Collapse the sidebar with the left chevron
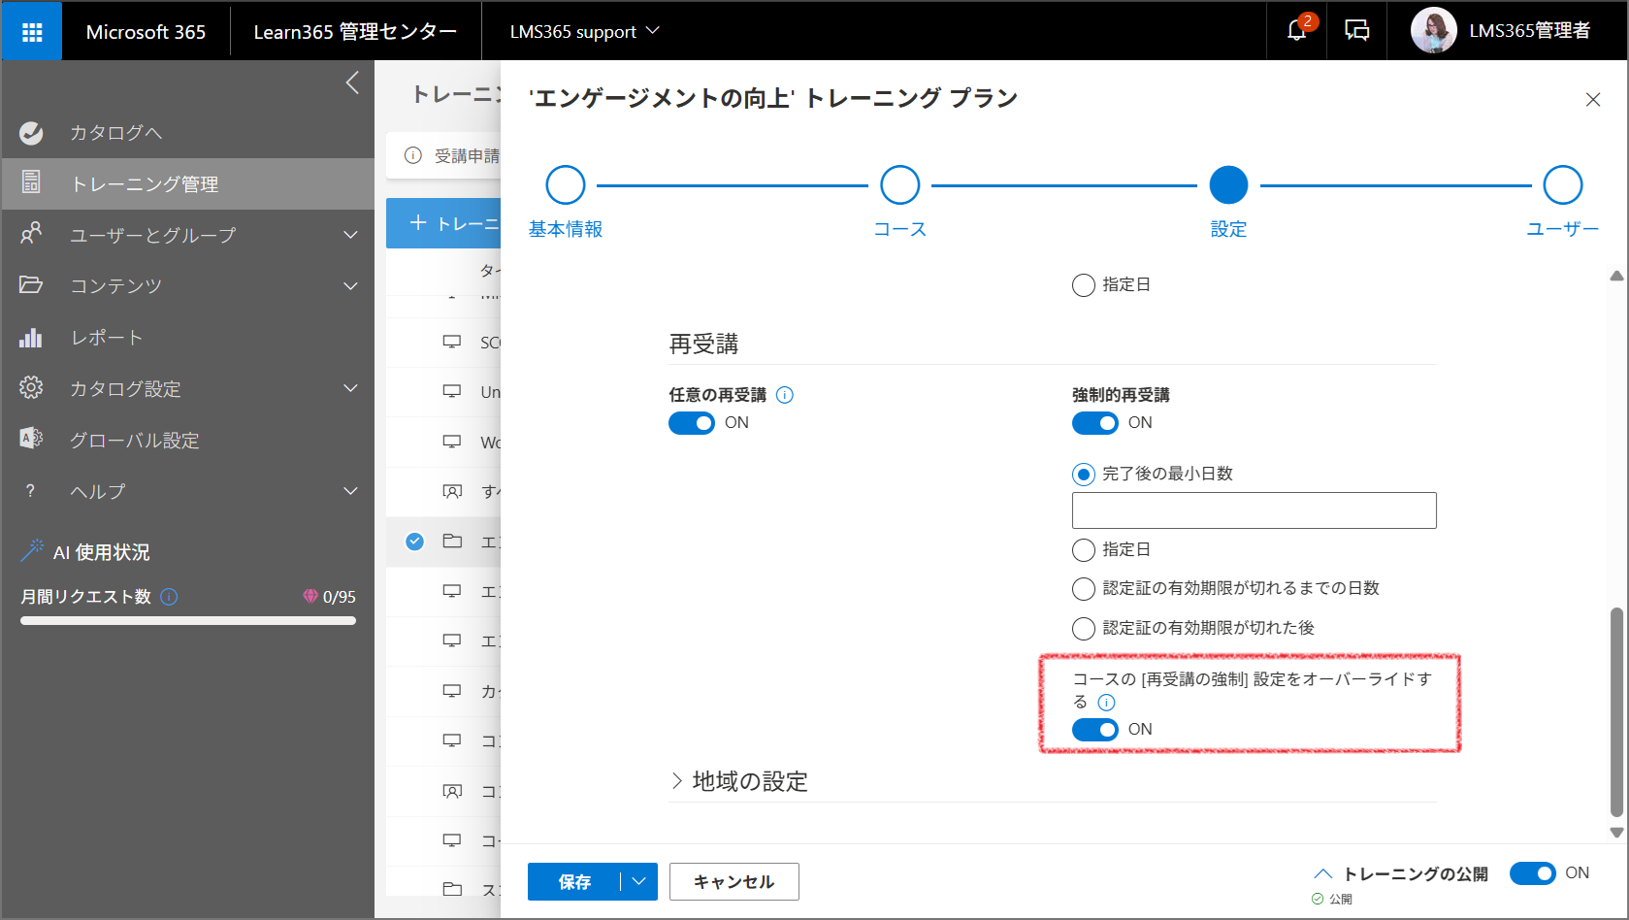The image size is (1629, 920). tap(352, 83)
